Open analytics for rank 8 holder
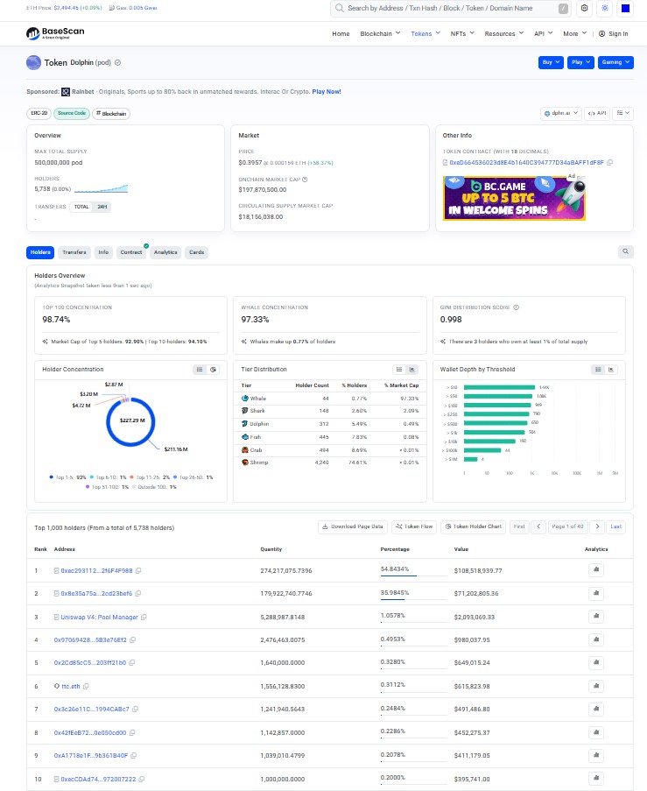Viewport: 647px width, 791px height. (x=596, y=732)
